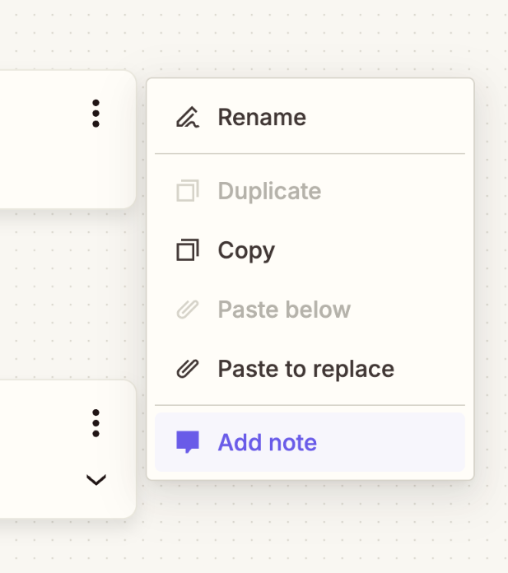Click the dimmed Paste below entry
Viewport: 508px width, 573px height.
tap(310, 310)
